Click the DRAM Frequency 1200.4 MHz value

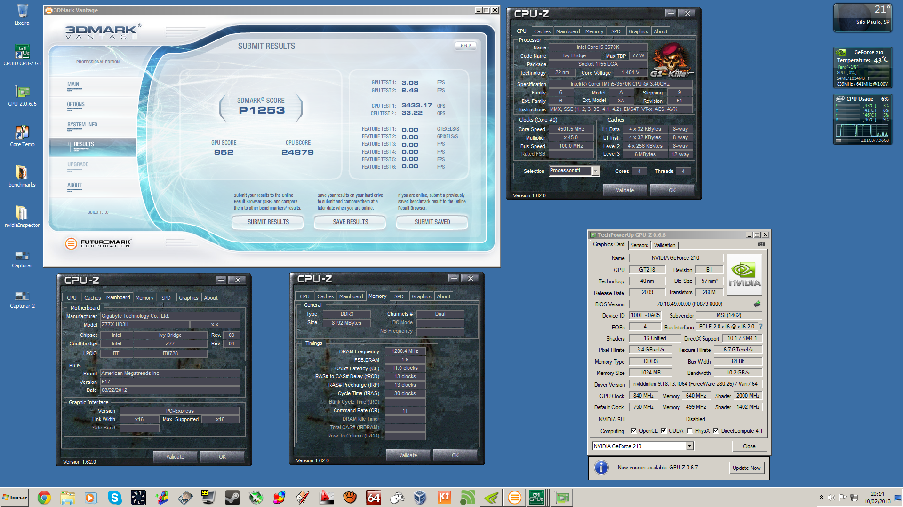pyautogui.click(x=405, y=351)
